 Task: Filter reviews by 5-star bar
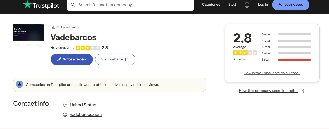tap(294, 34)
